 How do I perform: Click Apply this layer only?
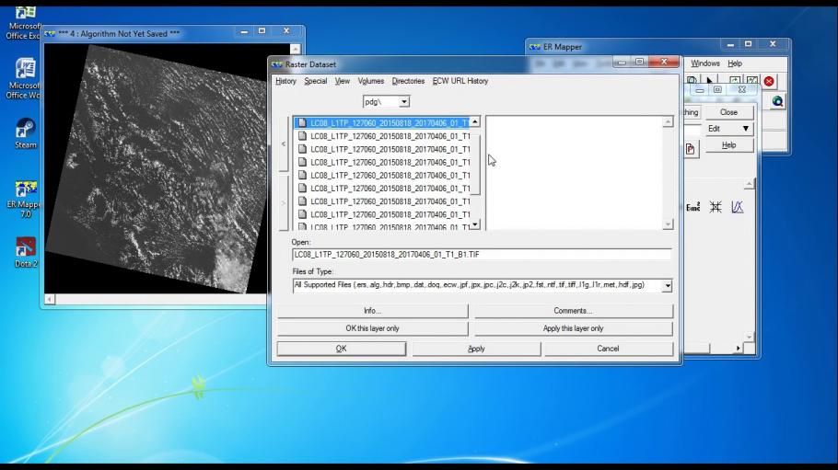[573, 328]
